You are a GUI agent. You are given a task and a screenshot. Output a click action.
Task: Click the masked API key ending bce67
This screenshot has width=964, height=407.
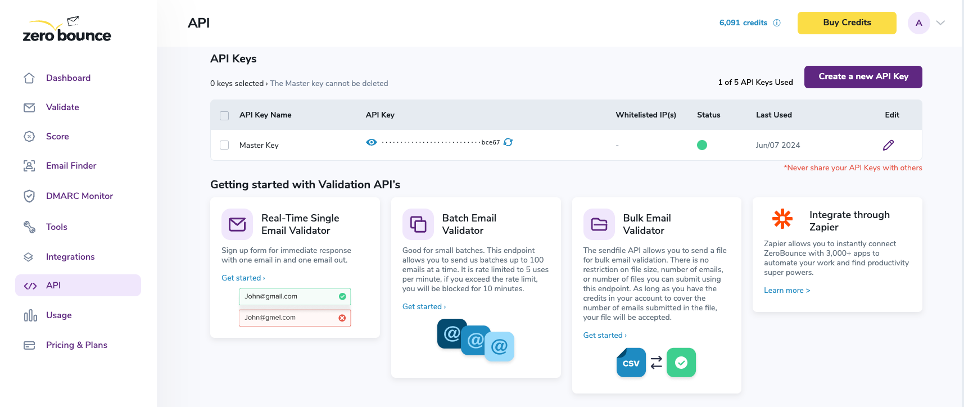(x=441, y=143)
